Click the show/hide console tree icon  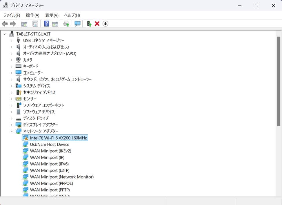[24, 24]
